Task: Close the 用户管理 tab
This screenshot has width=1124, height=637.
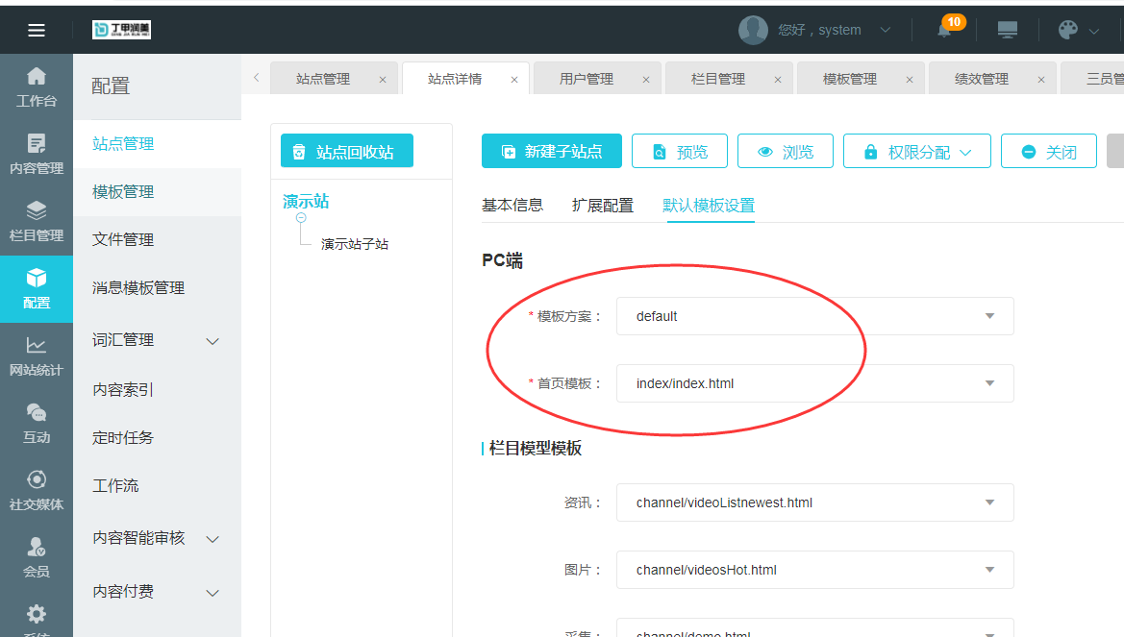Action: click(x=646, y=80)
